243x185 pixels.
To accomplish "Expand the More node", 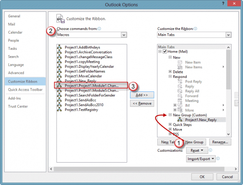I will pos(175,110).
